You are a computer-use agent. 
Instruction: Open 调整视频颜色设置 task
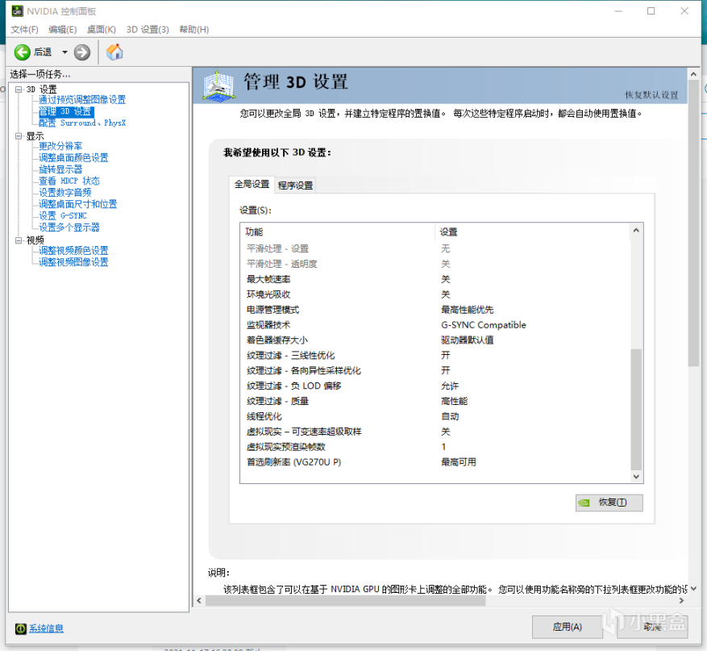(73, 251)
